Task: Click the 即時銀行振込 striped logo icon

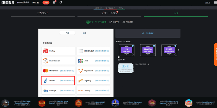Action: coord(81,51)
